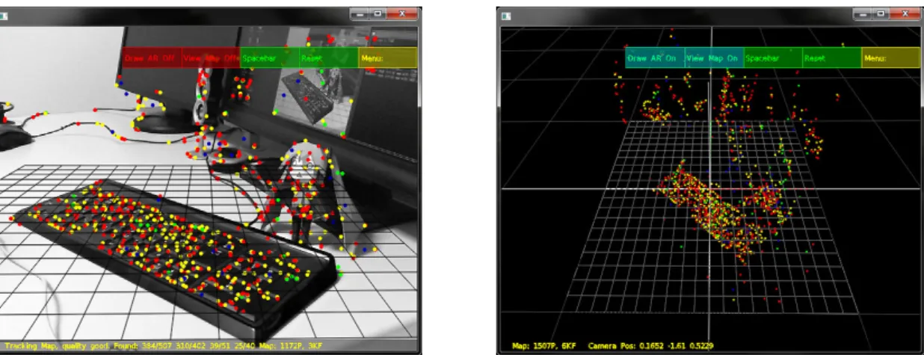Open the Menu: button in camera view window
The image size is (924, 355).
388,58
